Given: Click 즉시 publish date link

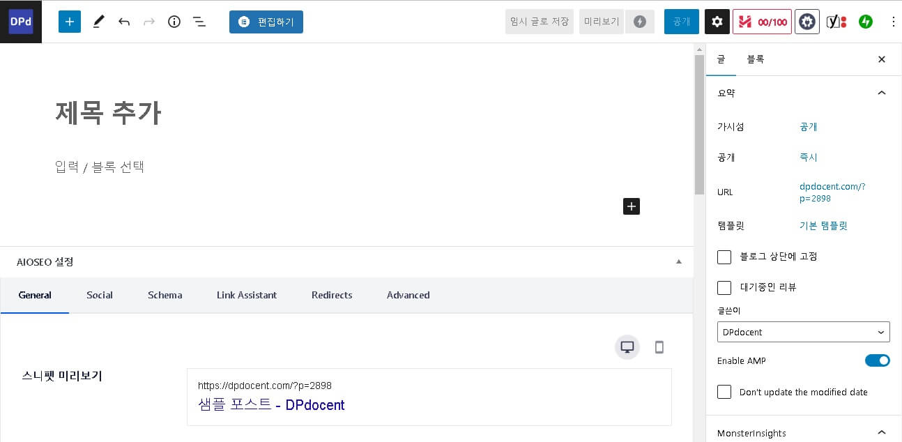Looking at the screenshot, I should (x=809, y=158).
